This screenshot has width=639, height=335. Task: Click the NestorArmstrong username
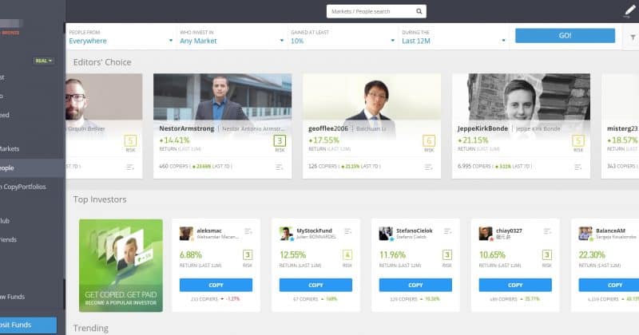tap(187, 128)
